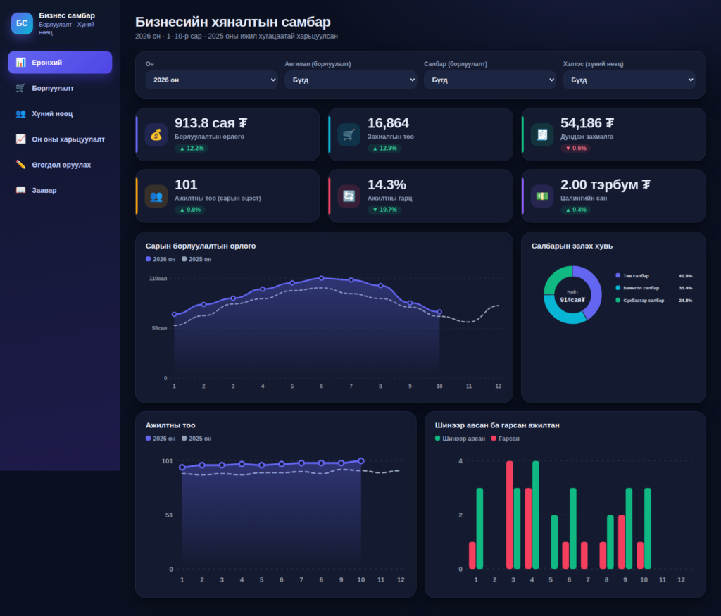Viewport: 721px width, 616px height.
Task: Click the cart icon beside Борлуулалт in sidebar
Action: (20, 88)
